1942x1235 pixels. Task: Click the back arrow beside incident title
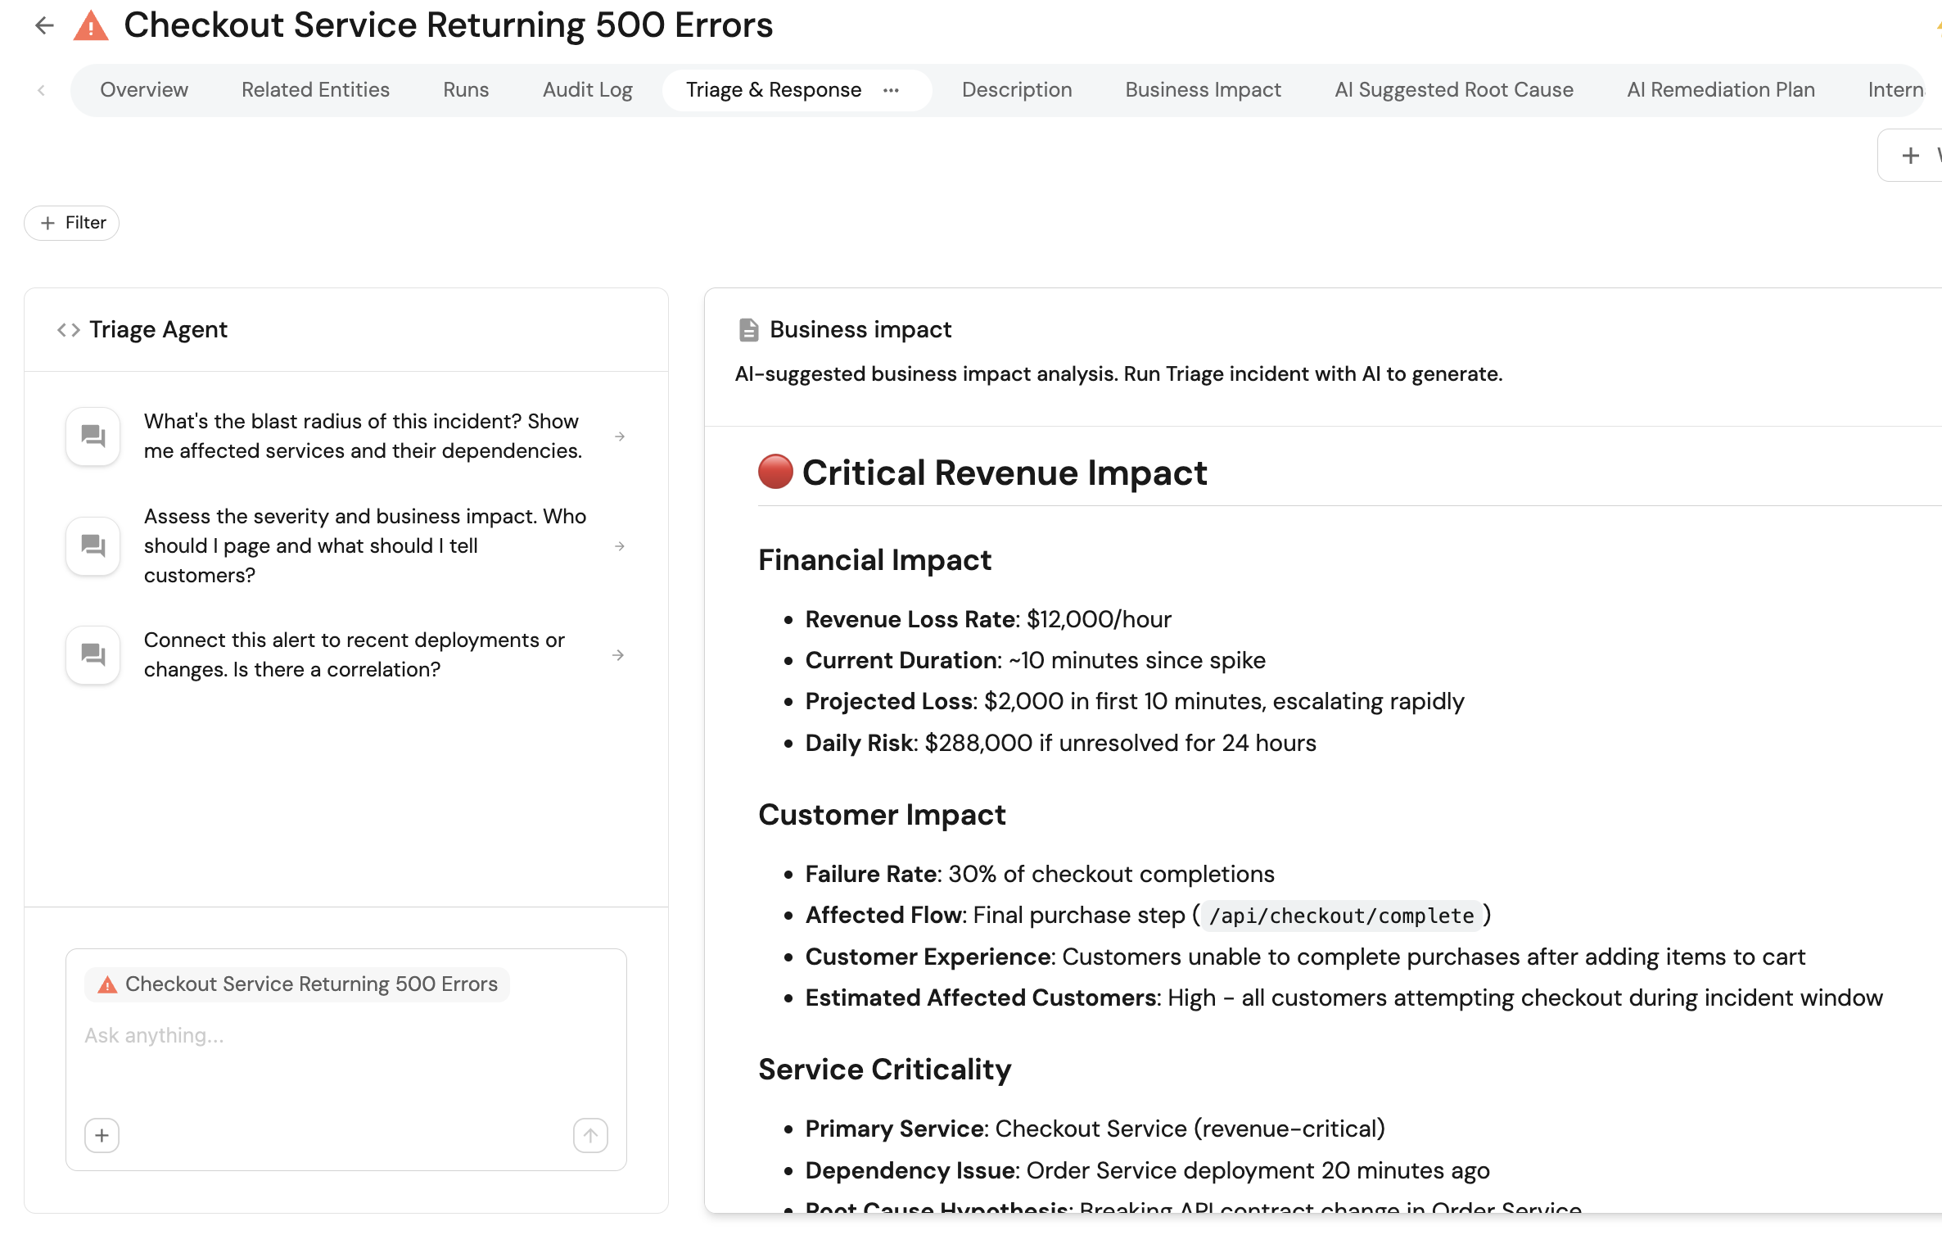44,25
